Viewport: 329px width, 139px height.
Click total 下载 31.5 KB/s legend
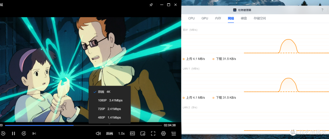224,59
